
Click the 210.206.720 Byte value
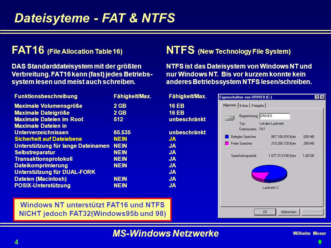pos(283,143)
